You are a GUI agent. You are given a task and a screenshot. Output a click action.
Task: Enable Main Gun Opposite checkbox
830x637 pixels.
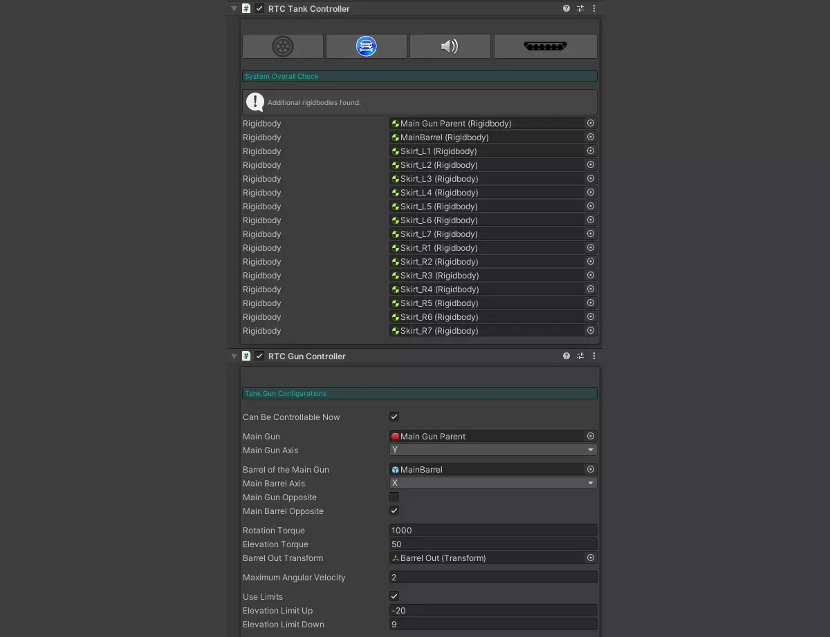(x=394, y=497)
